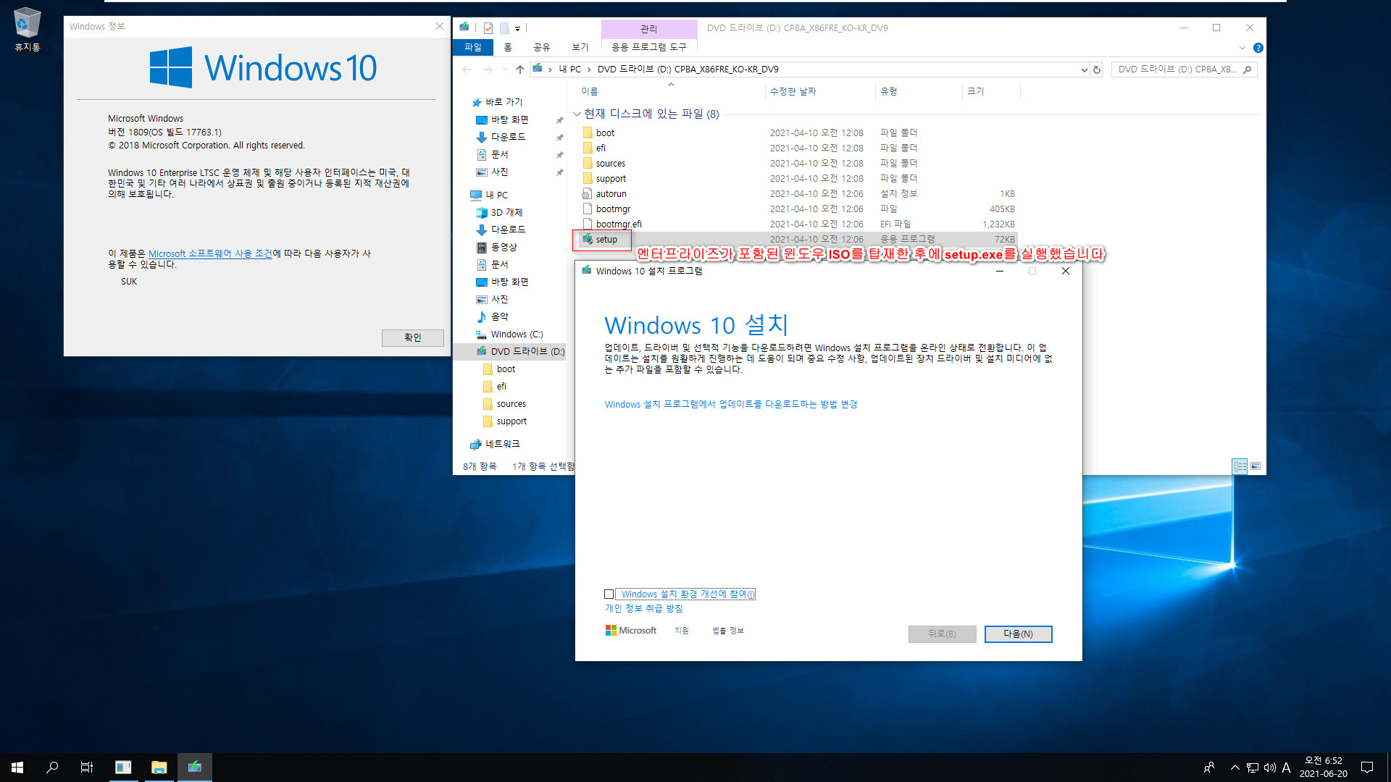Select the support folder in file list
The image size is (1391, 782).
(611, 179)
